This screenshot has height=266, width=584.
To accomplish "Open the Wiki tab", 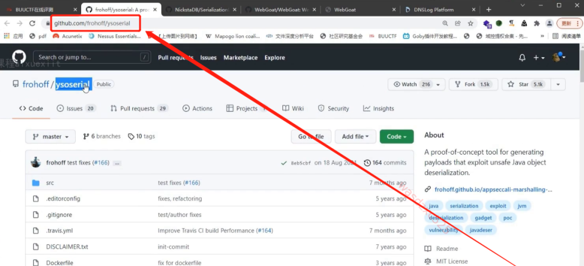I will (293, 109).
